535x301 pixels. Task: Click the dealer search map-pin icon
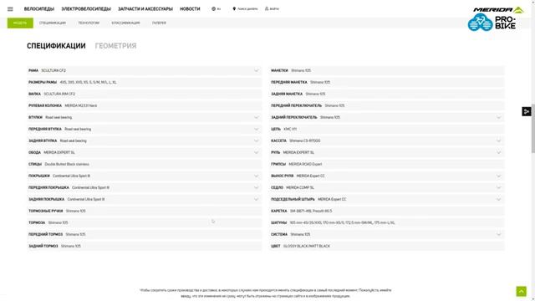(x=234, y=9)
